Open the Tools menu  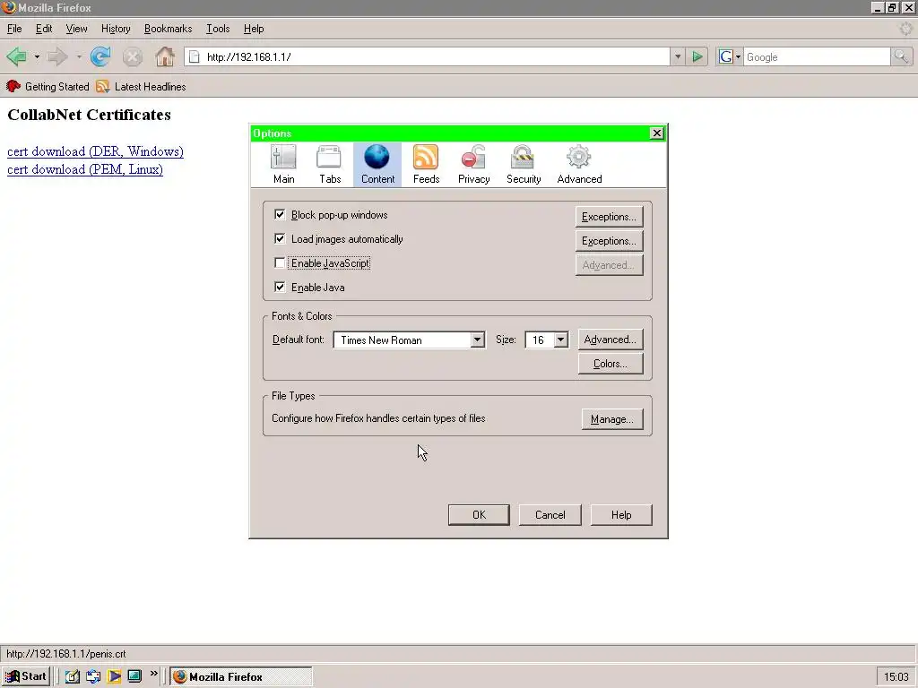coord(218,29)
